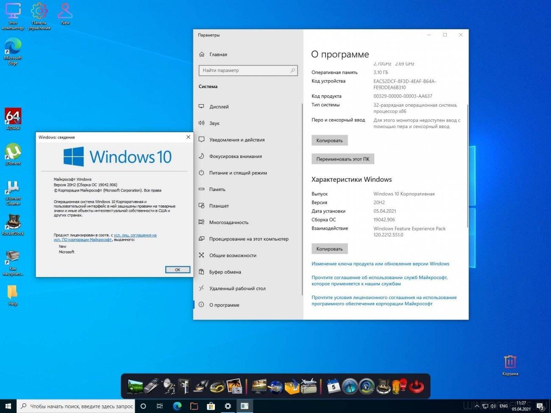Click the boxing gloves icon in dock
The image size is (551, 413).
[x=400, y=386]
